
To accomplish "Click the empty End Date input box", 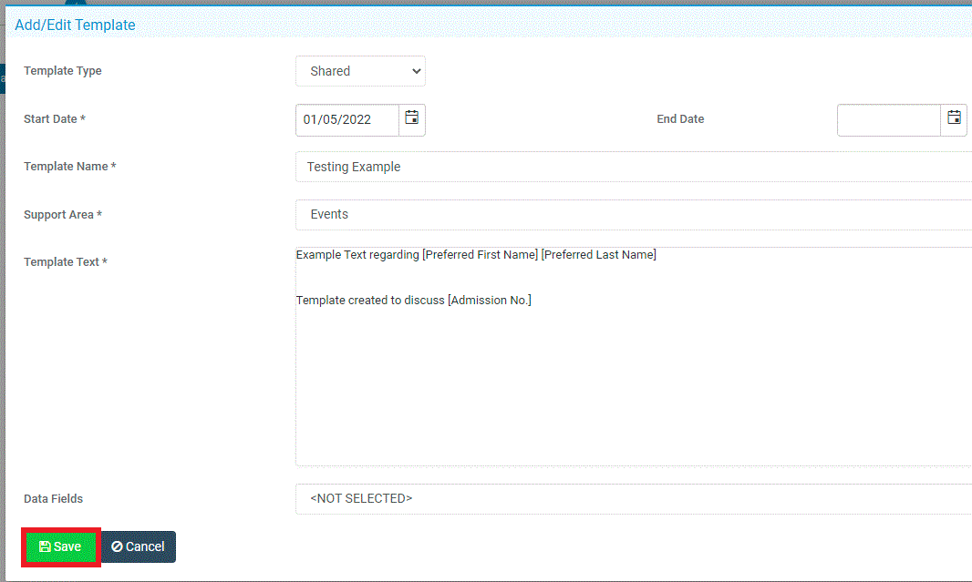I will tap(888, 118).
